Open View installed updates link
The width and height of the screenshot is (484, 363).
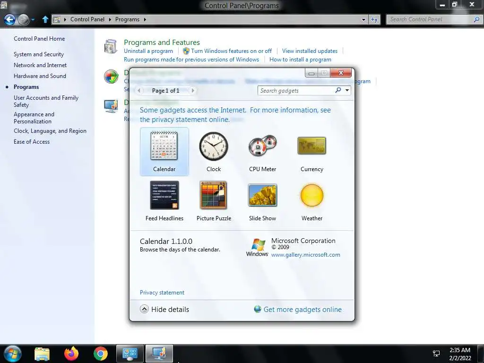point(310,51)
